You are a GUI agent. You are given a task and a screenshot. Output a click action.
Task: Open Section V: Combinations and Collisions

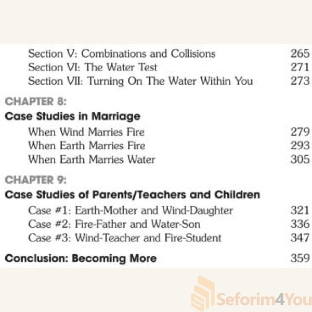pos(122,54)
